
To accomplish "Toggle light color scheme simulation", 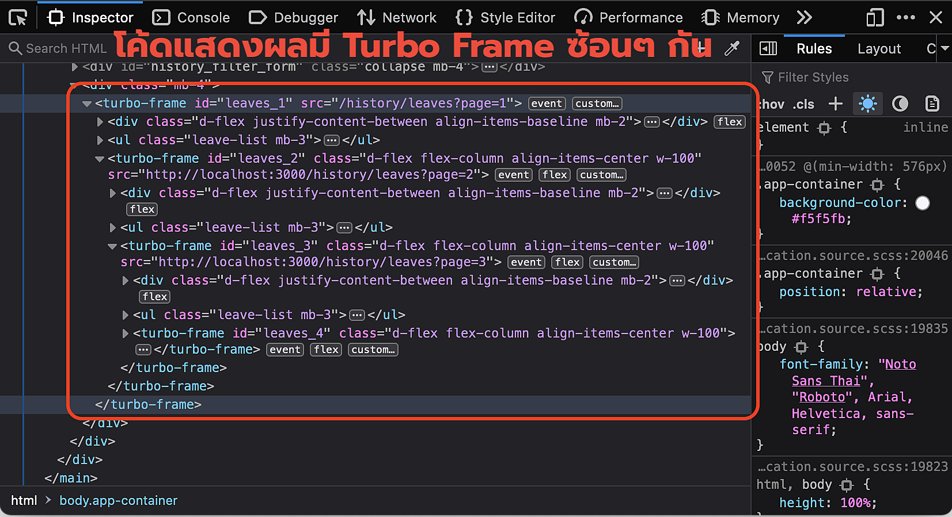I will pyautogui.click(x=867, y=104).
